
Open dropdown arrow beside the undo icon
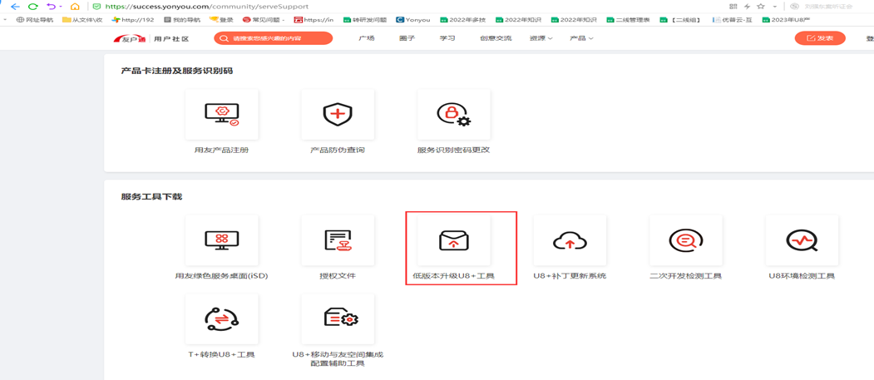pos(61,7)
